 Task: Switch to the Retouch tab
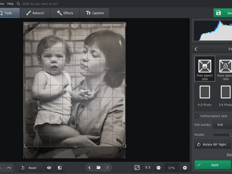tap(35, 13)
